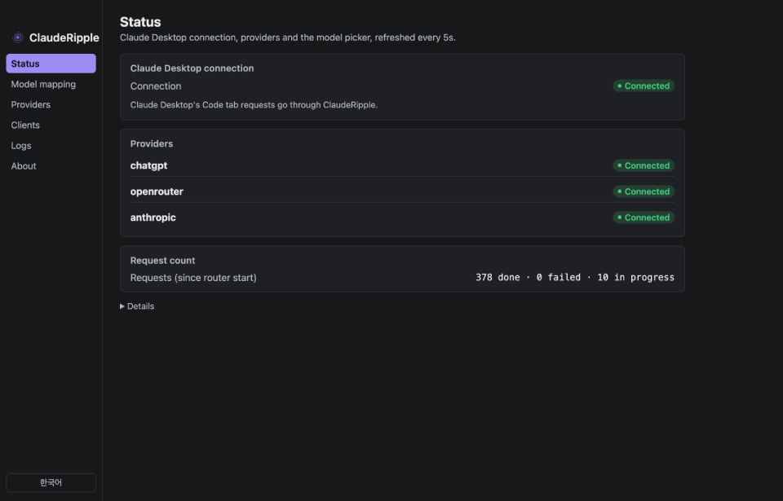Click the 'Request count' card heading
Image resolution: width=783 pixels, height=501 pixels.
tap(162, 261)
